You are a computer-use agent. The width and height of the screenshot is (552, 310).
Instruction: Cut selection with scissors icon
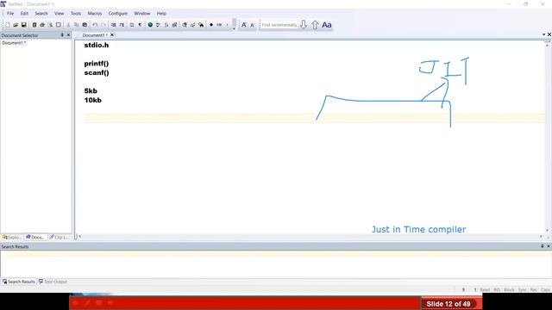tap(68, 25)
